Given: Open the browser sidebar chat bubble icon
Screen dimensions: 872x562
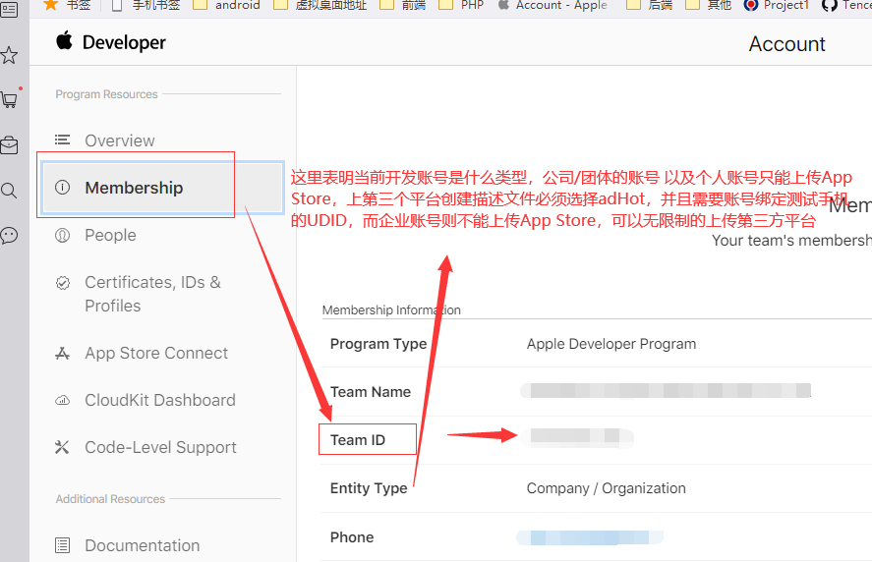Looking at the screenshot, I should [9, 236].
